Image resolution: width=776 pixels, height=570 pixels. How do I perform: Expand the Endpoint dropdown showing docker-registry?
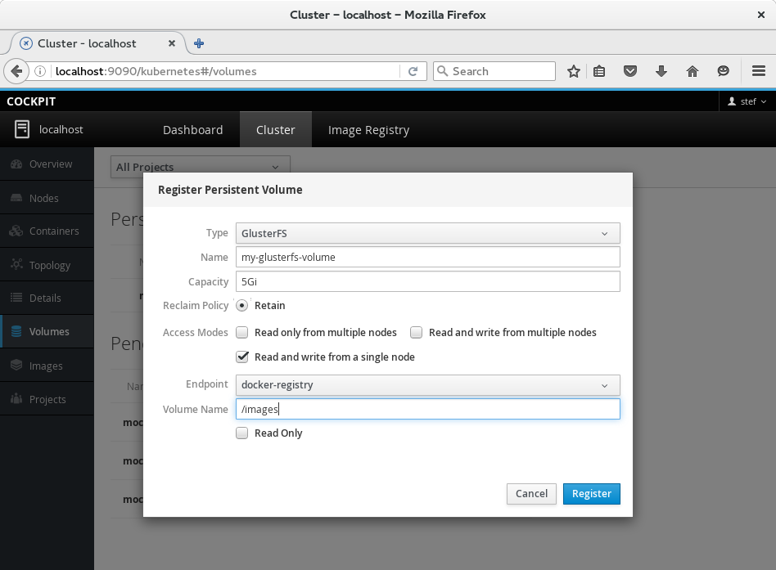pos(427,385)
